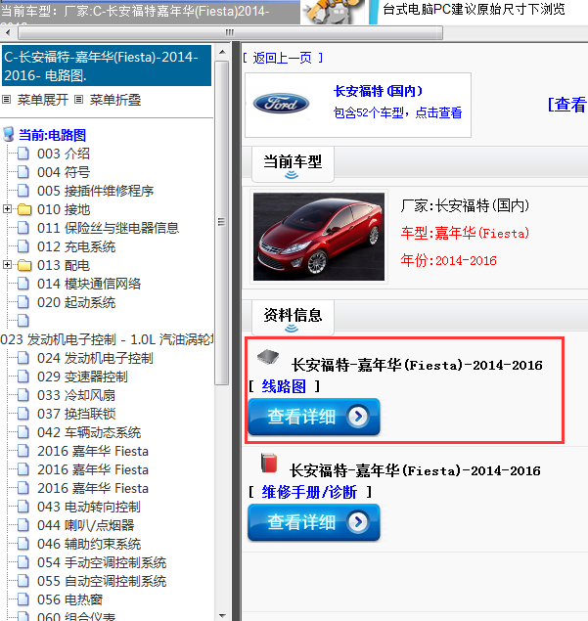
Task: Click the 当前车型 tab
Action: pyautogui.click(x=293, y=164)
